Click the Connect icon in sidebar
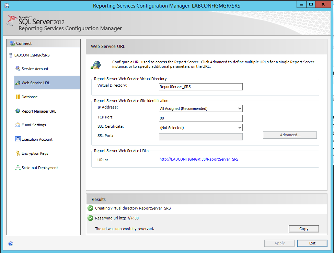 12,43
